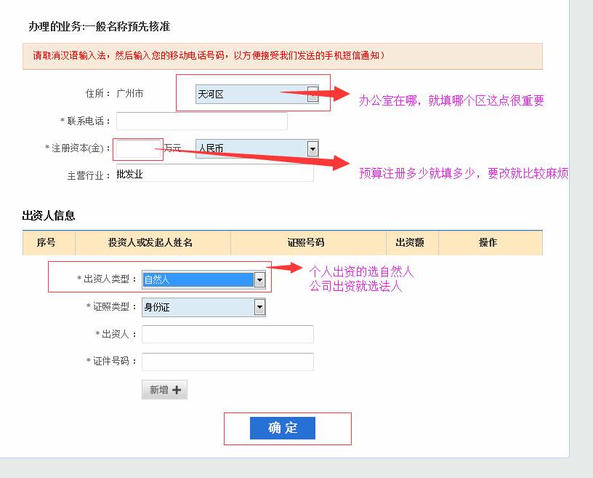Click the 序号 table column header
The height and width of the screenshot is (478, 593).
[47, 242]
